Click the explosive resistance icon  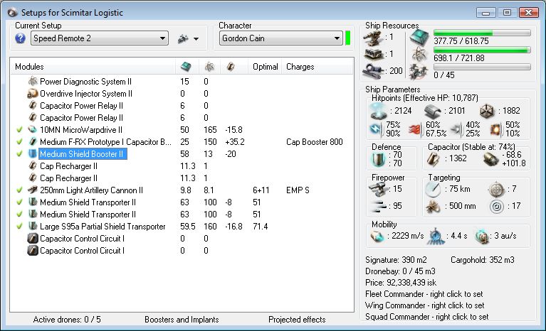pos(495,129)
